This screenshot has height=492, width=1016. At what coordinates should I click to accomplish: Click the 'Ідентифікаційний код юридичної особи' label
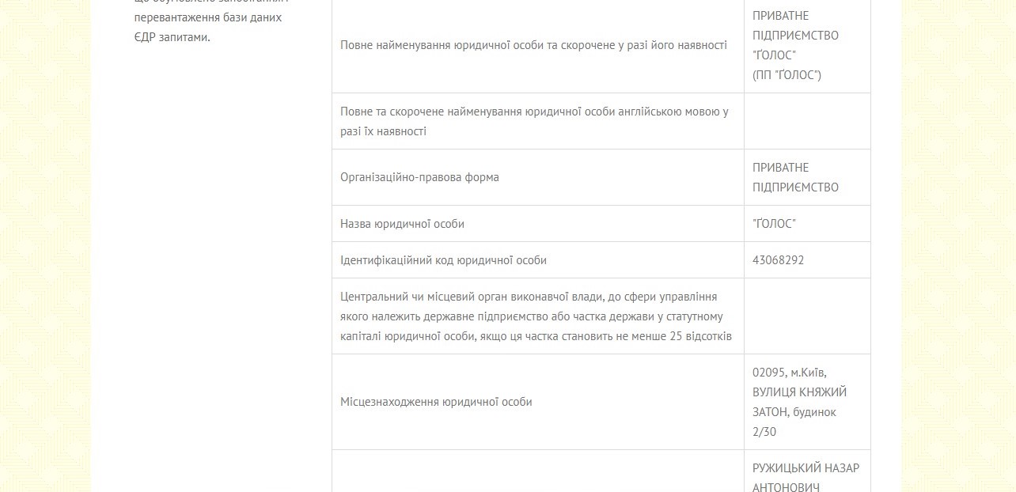click(443, 260)
